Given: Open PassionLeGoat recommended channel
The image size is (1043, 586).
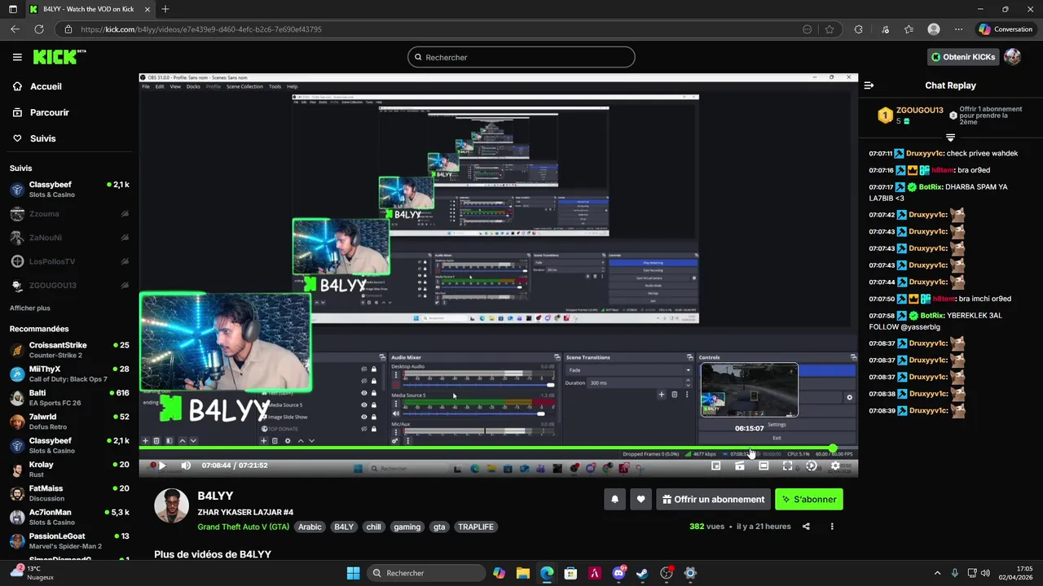Looking at the screenshot, I should pos(69,541).
